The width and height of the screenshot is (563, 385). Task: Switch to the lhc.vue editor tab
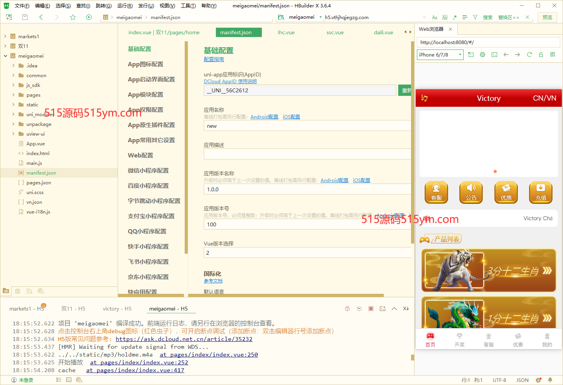(286, 32)
